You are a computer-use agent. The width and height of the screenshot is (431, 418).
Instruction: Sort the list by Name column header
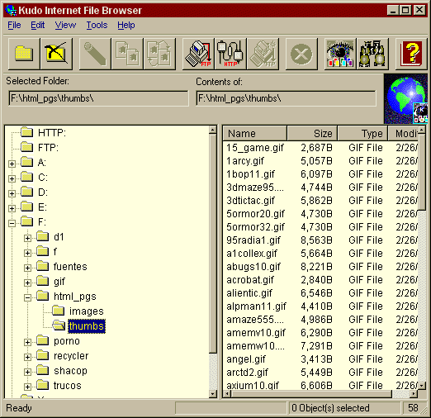pos(255,134)
